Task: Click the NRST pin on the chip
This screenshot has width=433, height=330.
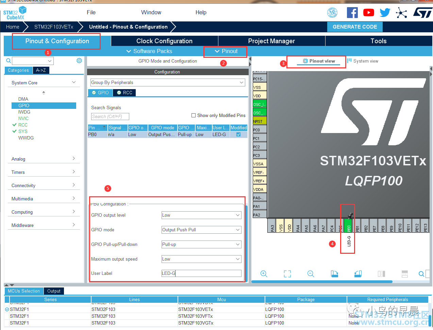Action: pyautogui.click(x=260, y=121)
